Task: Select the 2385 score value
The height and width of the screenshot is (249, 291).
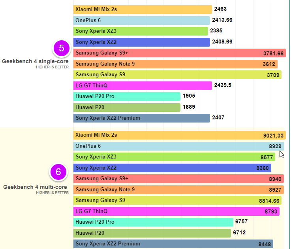Action: point(216,31)
